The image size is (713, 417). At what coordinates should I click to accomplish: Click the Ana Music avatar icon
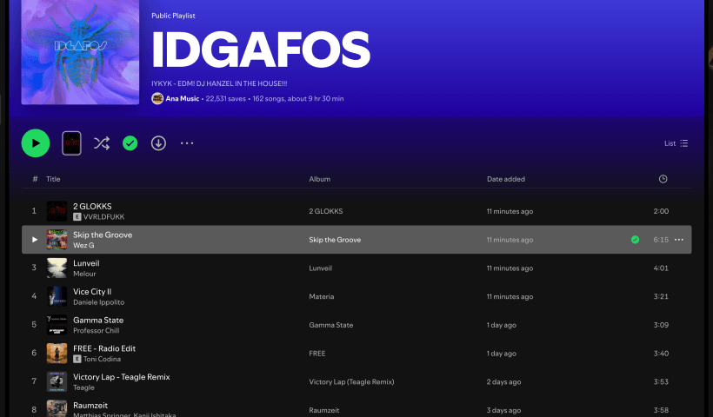157,99
